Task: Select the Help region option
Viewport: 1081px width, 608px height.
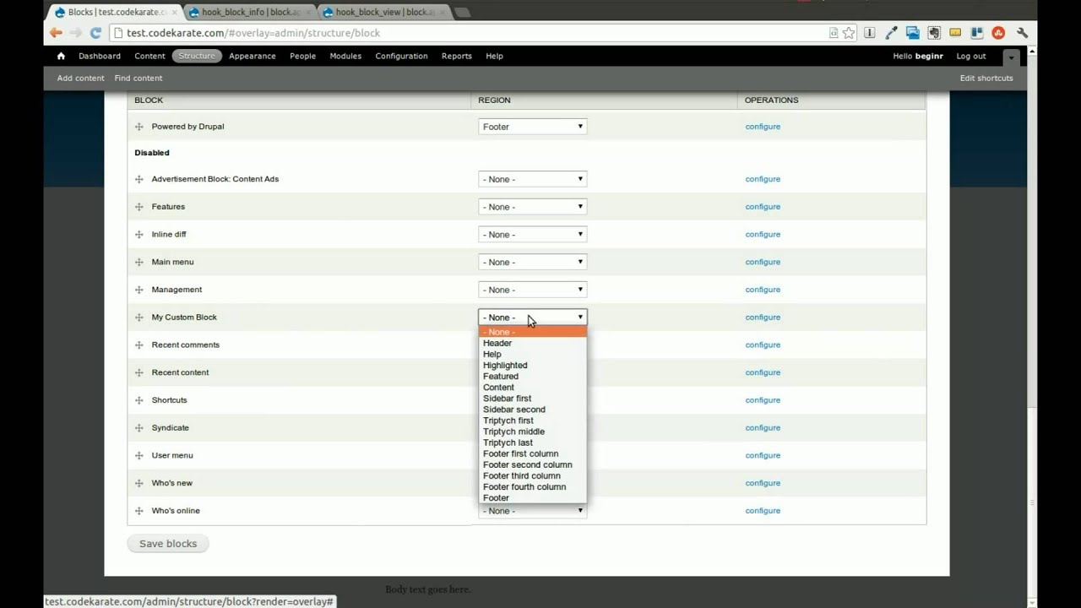Action: pos(532,354)
